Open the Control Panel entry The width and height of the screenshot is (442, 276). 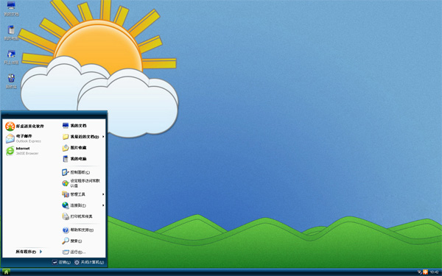click(x=76, y=172)
